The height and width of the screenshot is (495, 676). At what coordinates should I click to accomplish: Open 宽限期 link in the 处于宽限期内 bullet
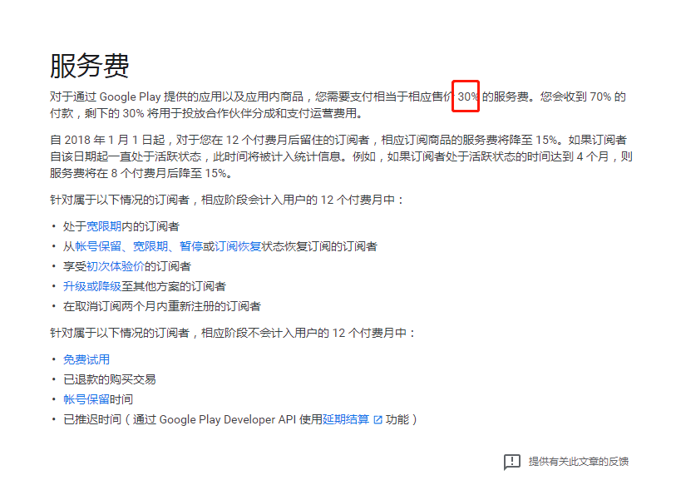[104, 226]
